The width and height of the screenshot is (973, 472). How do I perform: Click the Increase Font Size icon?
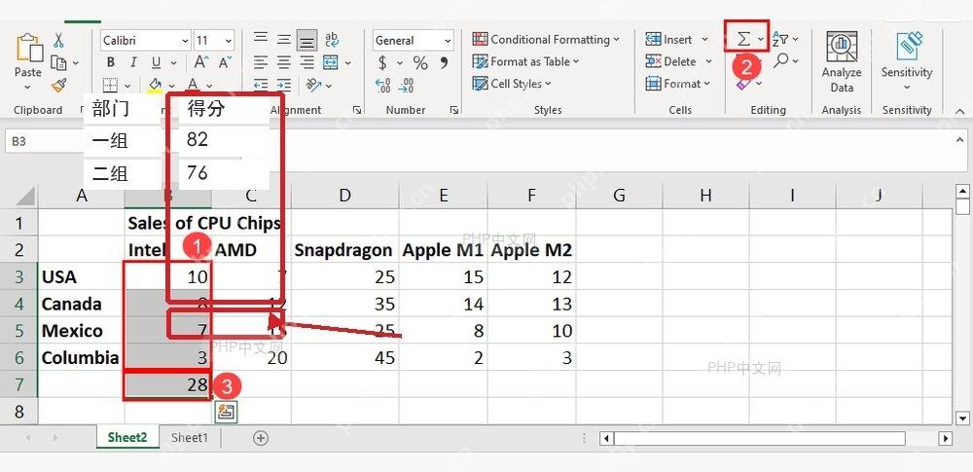tap(201, 62)
